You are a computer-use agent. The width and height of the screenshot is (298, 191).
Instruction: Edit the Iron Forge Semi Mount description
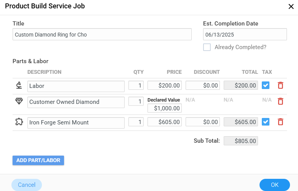tap(76, 123)
